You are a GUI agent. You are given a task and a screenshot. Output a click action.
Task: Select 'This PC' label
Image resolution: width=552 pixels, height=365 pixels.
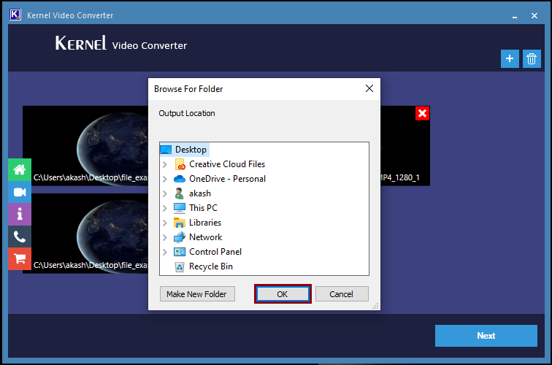coord(203,208)
